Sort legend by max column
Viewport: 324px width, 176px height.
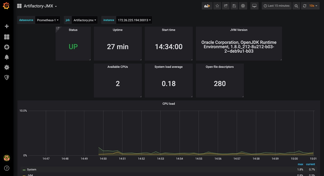coord(300,164)
